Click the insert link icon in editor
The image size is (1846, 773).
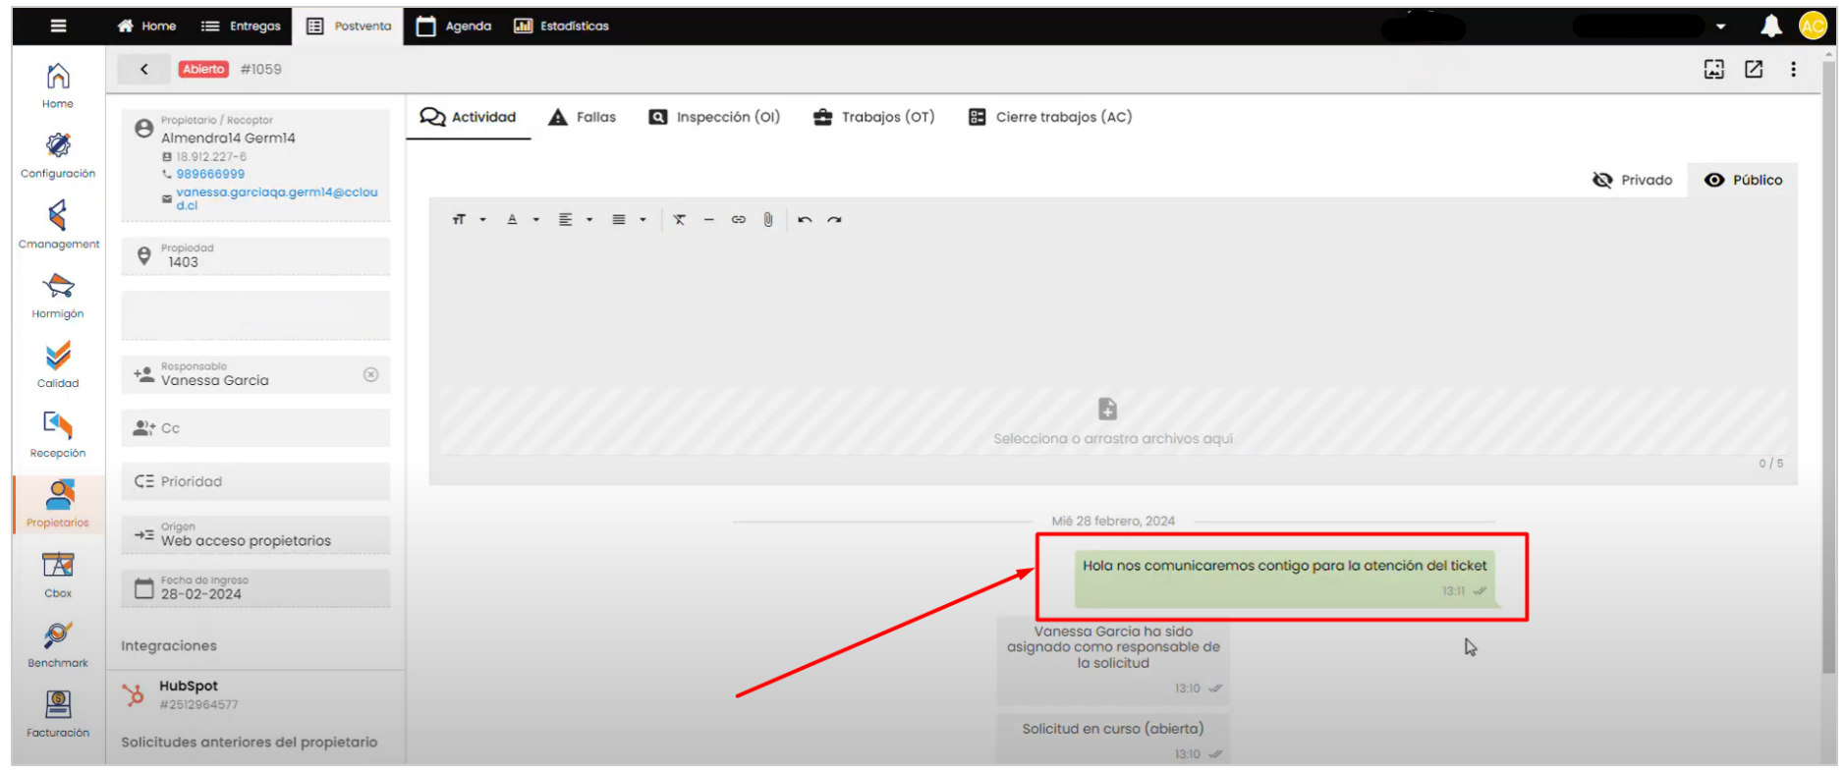click(738, 220)
